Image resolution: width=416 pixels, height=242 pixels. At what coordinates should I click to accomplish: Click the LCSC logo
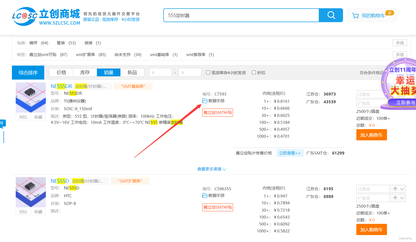tap(46, 17)
